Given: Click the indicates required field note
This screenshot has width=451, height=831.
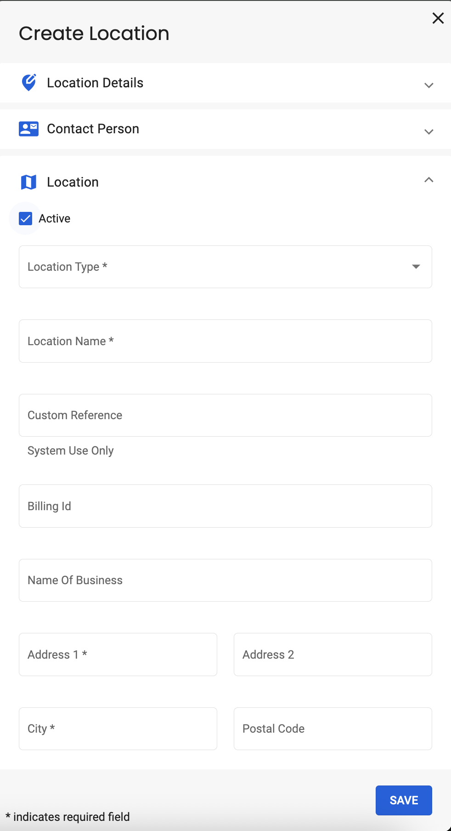Looking at the screenshot, I should click(x=68, y=817).
